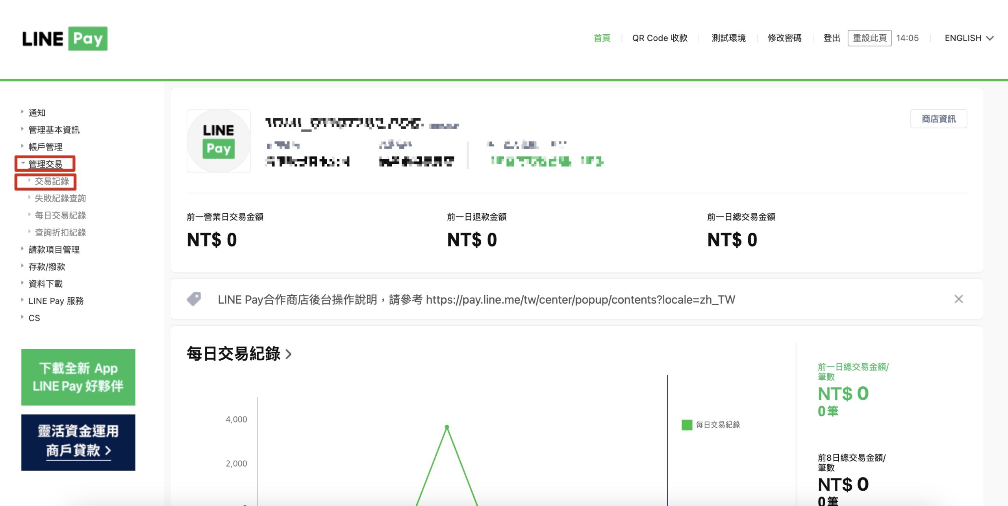
Task: Open the ENGLISH language dropdown
Action: point(969,38)
